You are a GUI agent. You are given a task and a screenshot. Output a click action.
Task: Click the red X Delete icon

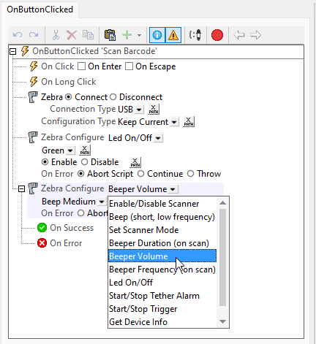72,35
